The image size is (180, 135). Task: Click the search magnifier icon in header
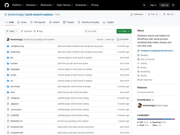click(144, 5)
